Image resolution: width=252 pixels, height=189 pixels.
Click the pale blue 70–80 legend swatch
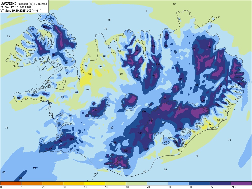tap(157, 183)
